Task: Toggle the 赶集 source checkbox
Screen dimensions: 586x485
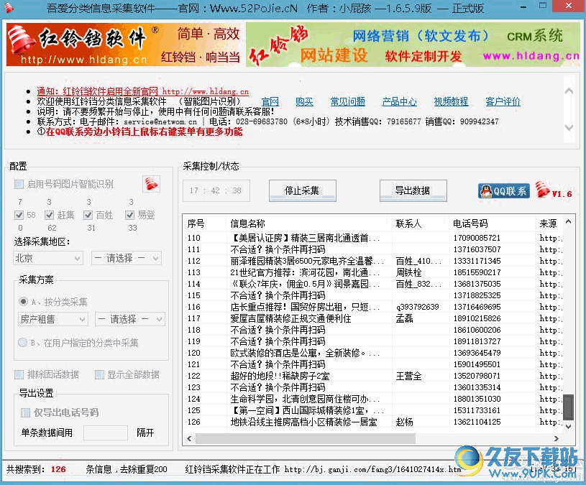Action: pyautogui.click(x=49, y=215)
